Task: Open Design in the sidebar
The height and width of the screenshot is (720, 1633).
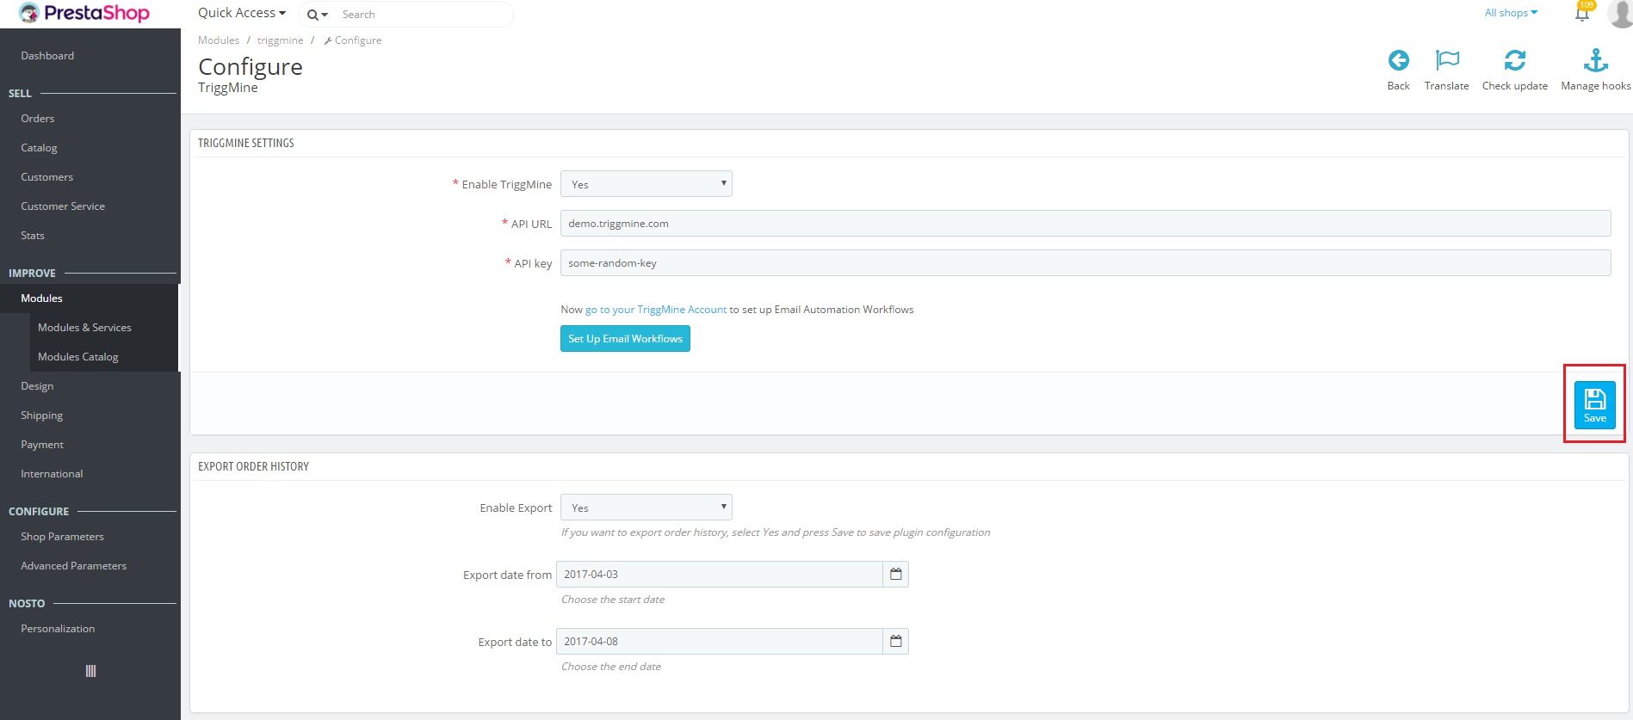Action: (37, 386)
